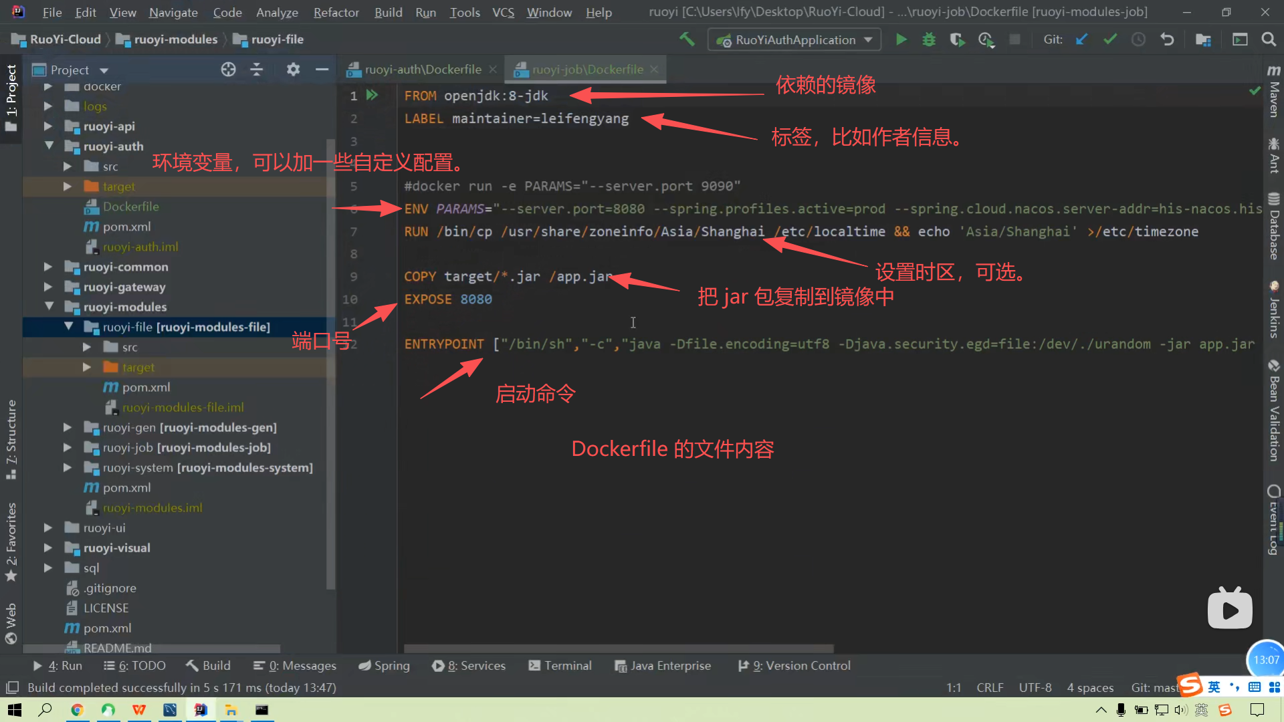
Task: Open the Ant tool window
Action: 1274,156
